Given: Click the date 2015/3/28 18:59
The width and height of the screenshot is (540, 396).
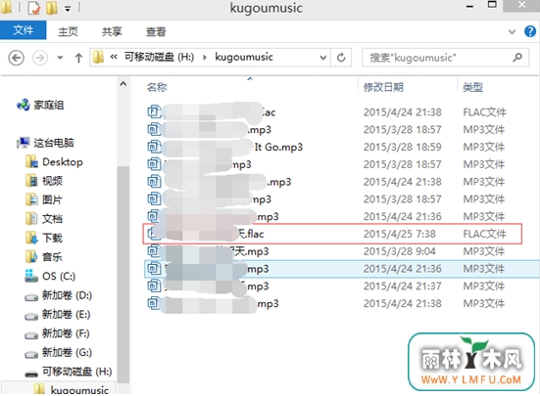Looking at the screenshot, I should 402,147.
